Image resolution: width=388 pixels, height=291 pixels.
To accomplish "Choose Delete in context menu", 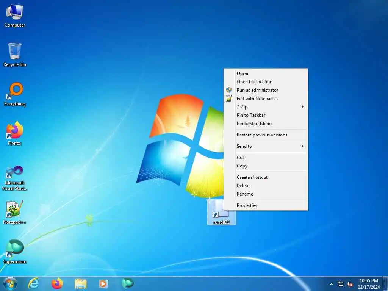I will pyautogui.click(x=266, y=186).
